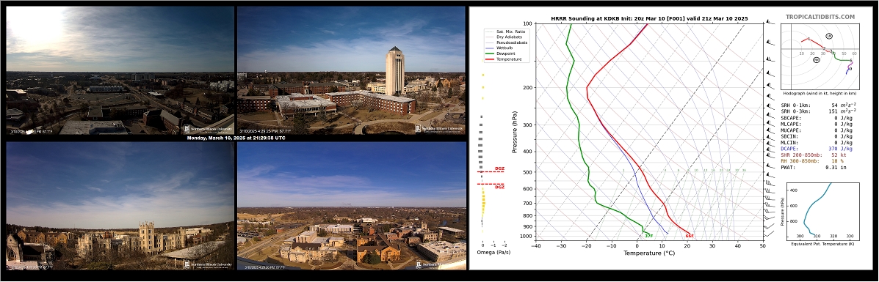Click the green 37F surface dewpoint label

click(648, 236)
